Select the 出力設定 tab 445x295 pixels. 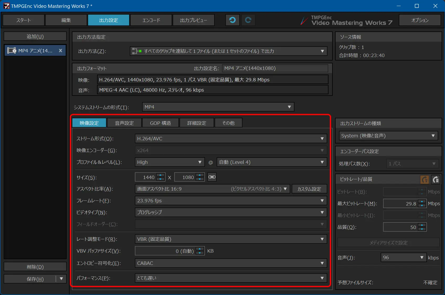(x=109, y=20)
